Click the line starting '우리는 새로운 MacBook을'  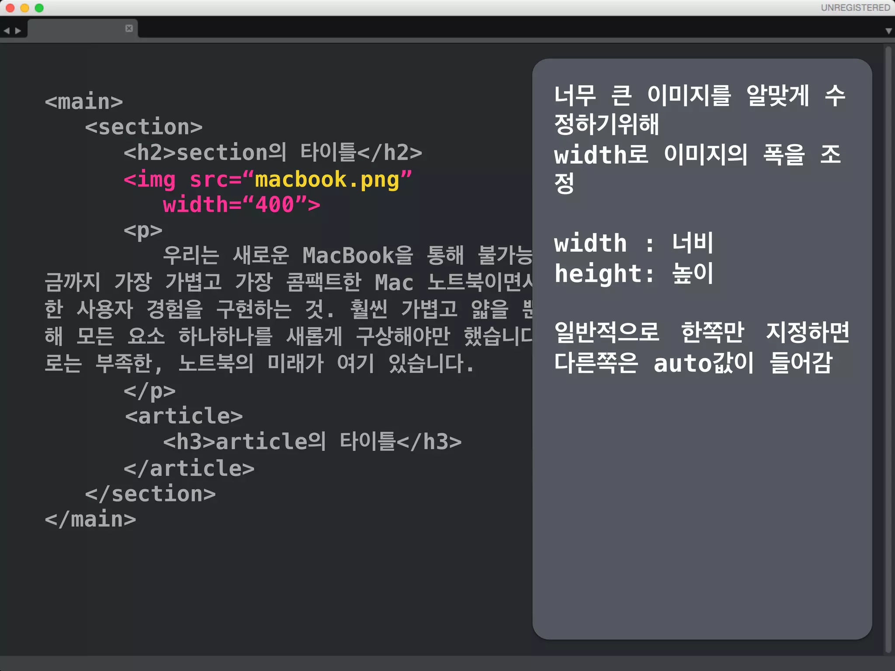point(347,256)
